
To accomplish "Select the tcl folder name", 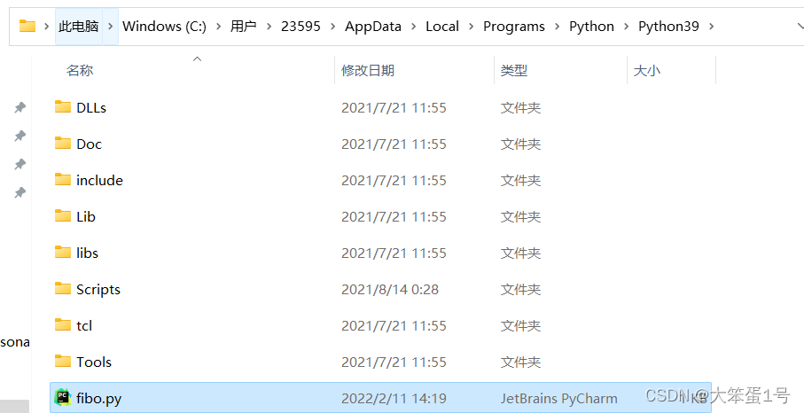I will point(84,326).
